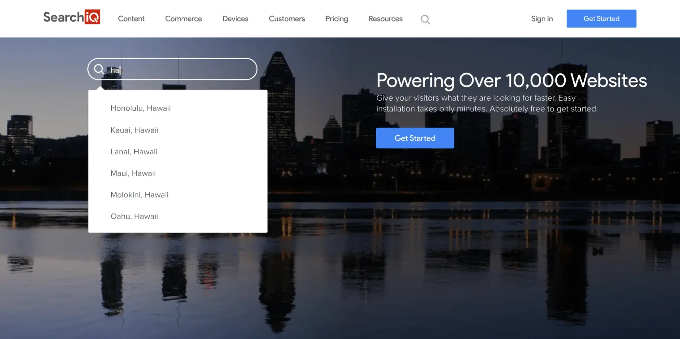Viewport: 680px width, 339px height.
Task: Go to the Devices menu item
Action: [235, 19]
